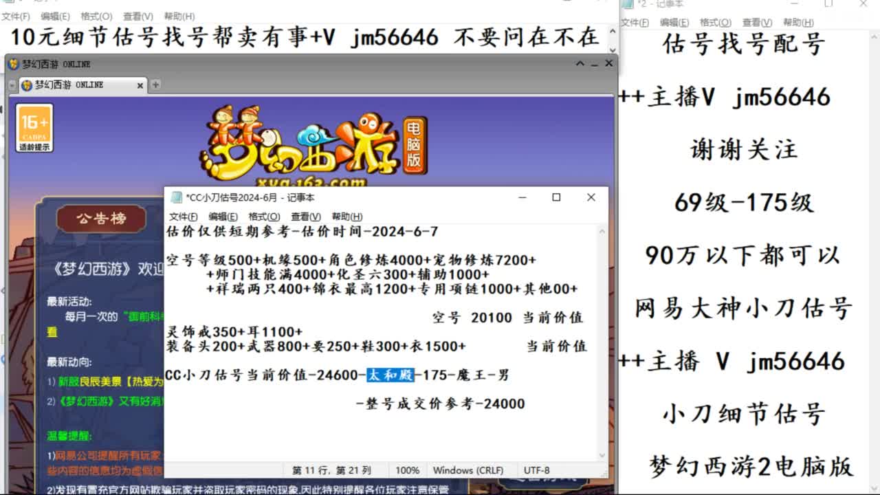Click scroll-down arrow in top-left Notepad window
Screen dimensions: 880x495
pos(612,49)
